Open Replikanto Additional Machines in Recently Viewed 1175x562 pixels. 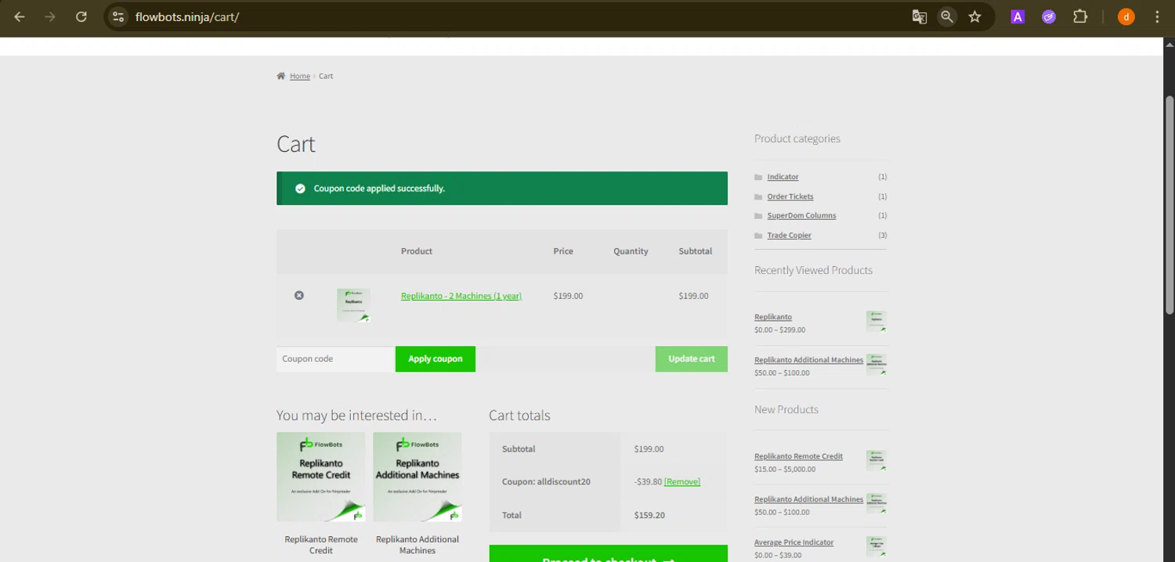pos(808,360)
